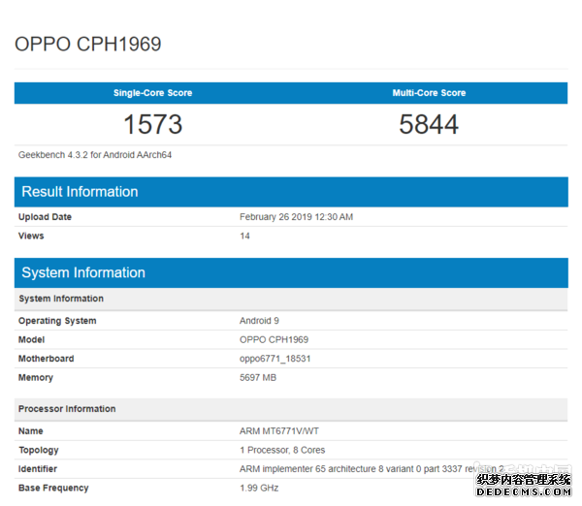This screenshot has width=582, height=506.
Task: Click the processor Name label
Action: pyautogui.click(x=31, y=431)
